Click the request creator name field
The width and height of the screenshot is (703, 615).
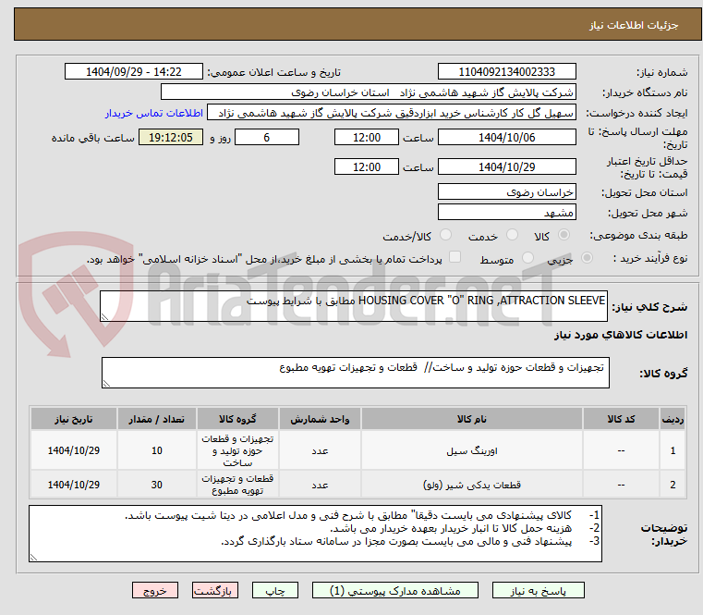(x=392, y=113)
